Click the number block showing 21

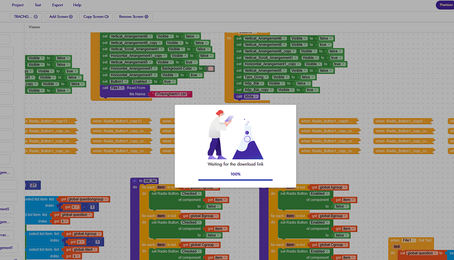33,185
